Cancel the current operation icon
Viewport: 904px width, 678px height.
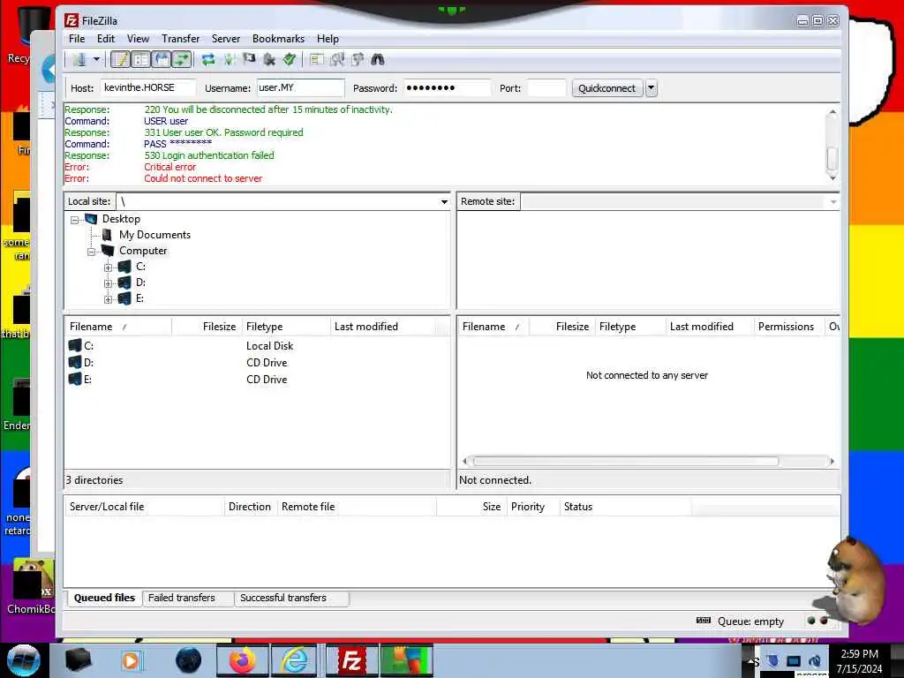(249, 59)
